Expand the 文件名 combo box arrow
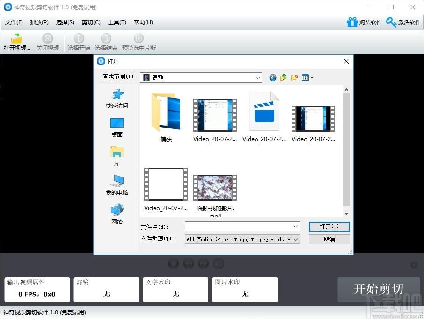Screen dimensions: 424x319 click(296, 227)
